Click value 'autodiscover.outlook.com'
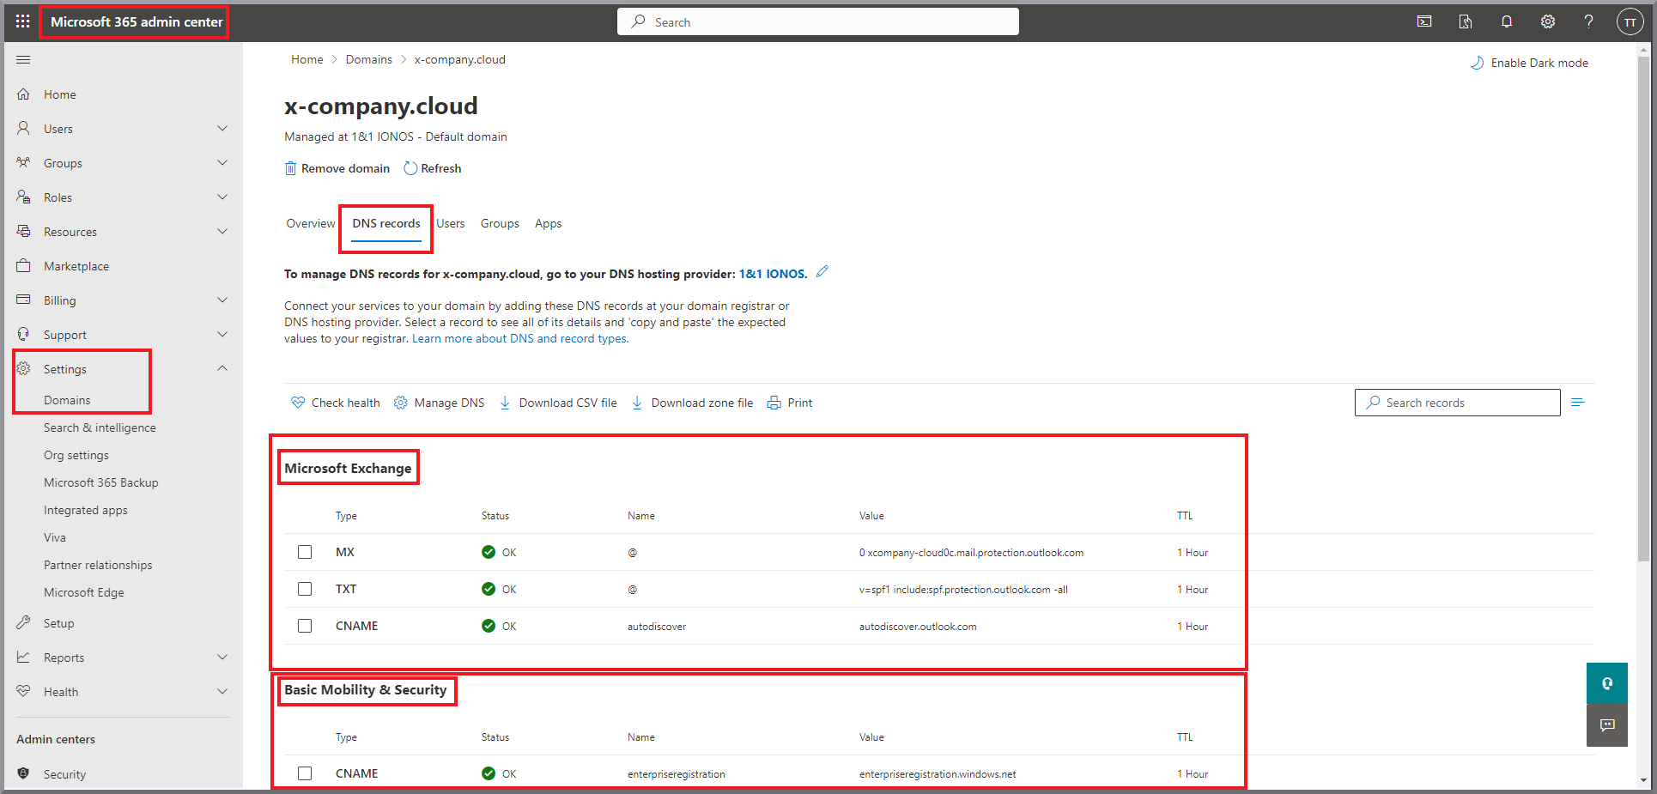The width and height of the screenshot is (1657, 794). [x=918, y=627]
